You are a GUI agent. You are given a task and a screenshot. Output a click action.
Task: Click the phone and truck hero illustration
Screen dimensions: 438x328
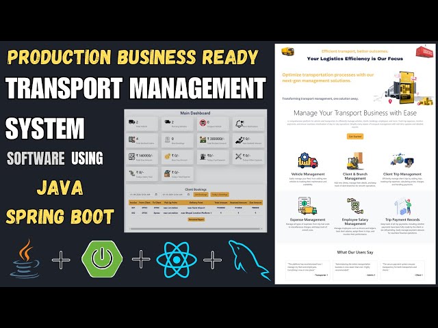tap(403, 88)
